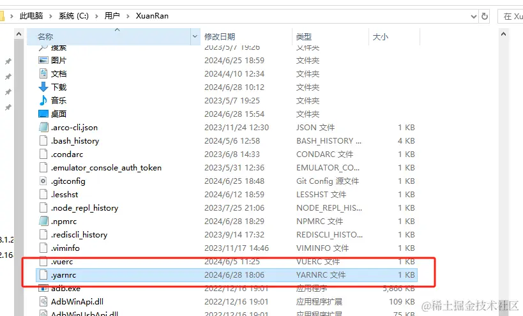Click the .lesshst file icon
The width and height of the screenshot is (523, 316).
(43, 194)
